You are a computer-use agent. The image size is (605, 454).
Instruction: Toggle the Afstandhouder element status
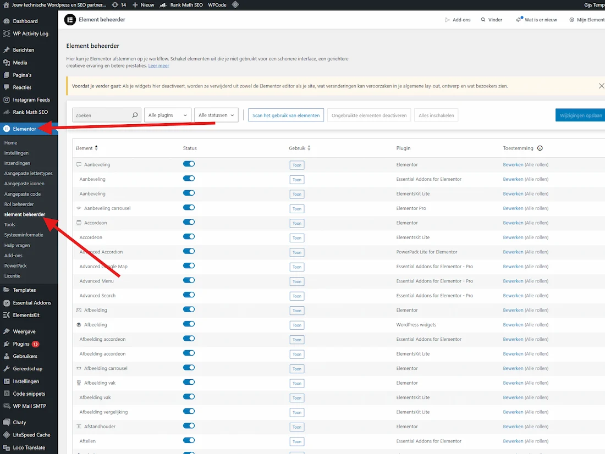pos(189,426)
